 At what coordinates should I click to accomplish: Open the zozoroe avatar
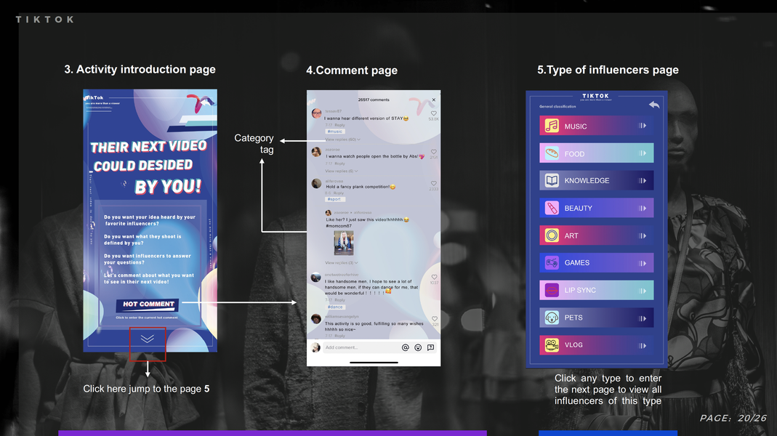pyautogui.click(x=316, y=152)
